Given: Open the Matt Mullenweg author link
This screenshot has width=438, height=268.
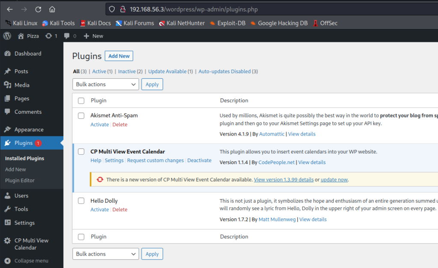Looking at the screenshot, I should [x=277, y=219].
